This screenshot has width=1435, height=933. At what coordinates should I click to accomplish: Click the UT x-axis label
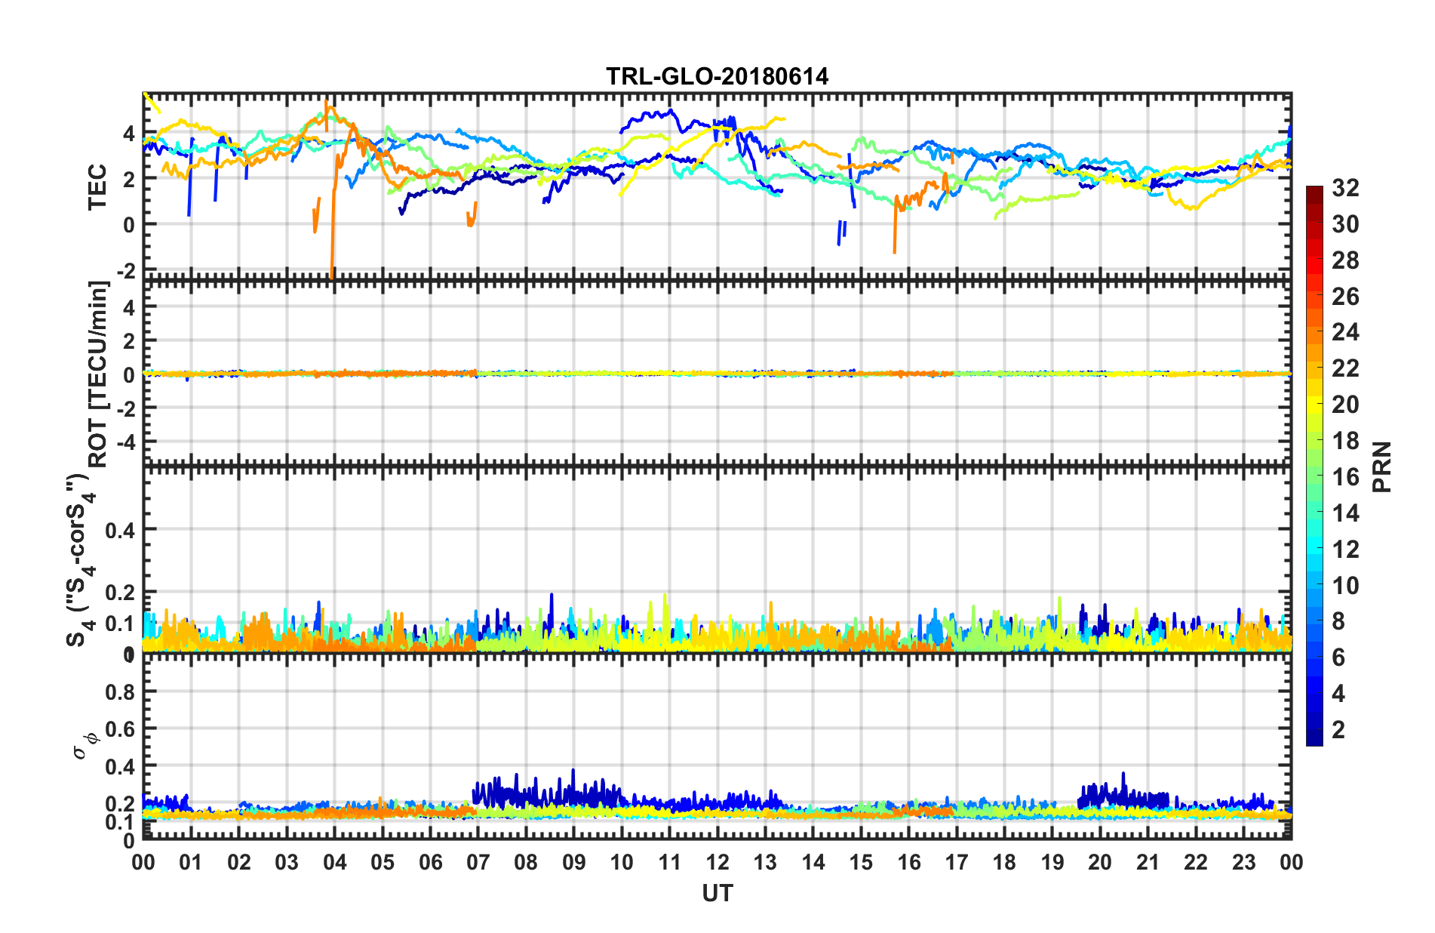717,894
